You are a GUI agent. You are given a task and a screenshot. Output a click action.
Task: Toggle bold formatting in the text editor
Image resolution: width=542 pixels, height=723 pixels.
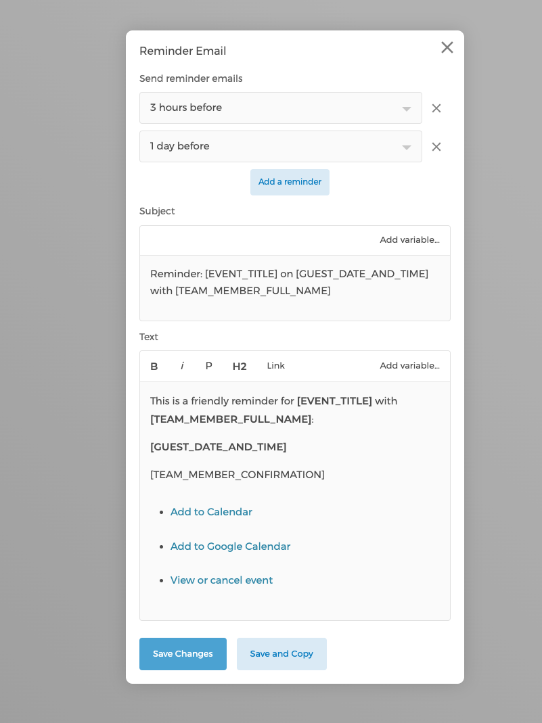point(154,366)
